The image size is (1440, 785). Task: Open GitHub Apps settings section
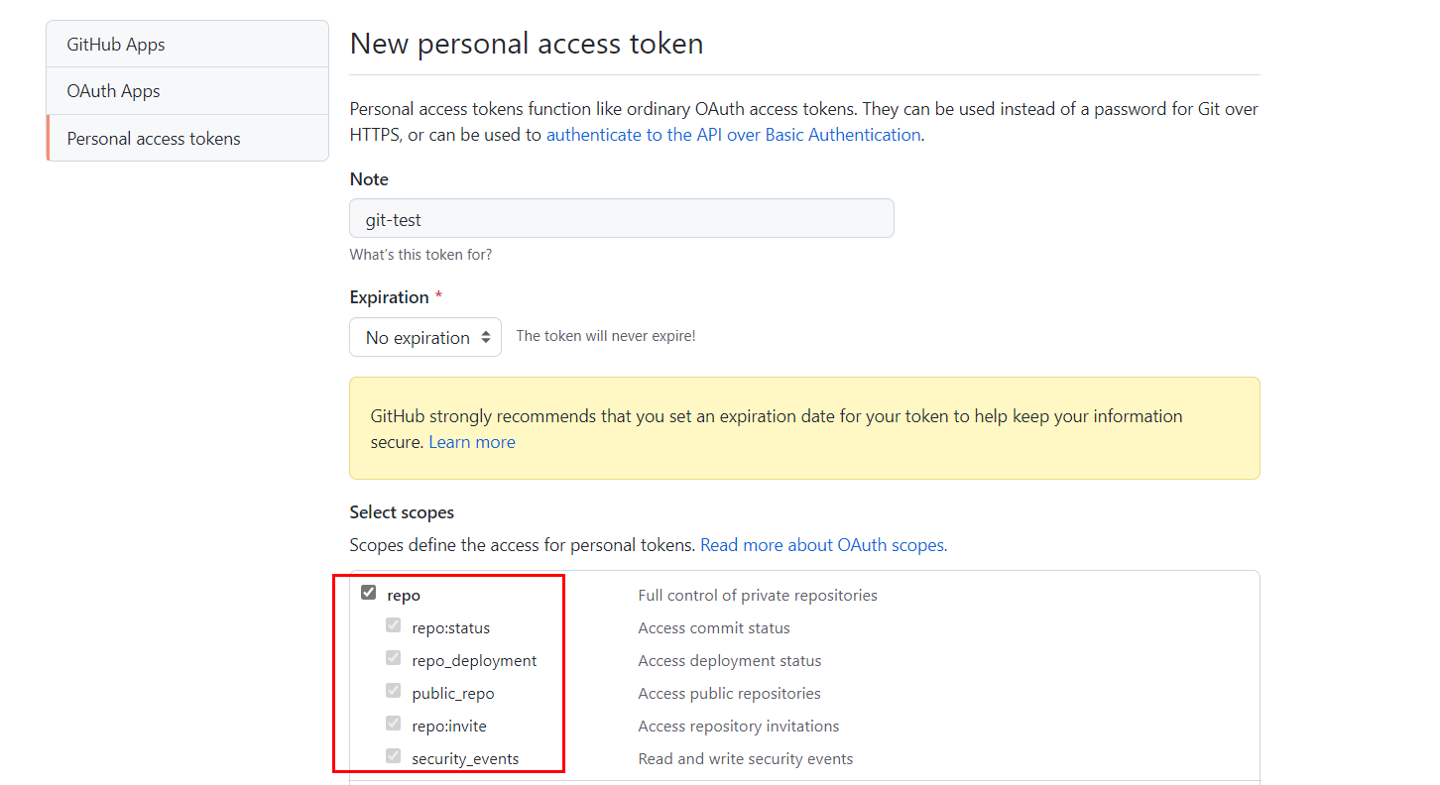pos(187,45)
